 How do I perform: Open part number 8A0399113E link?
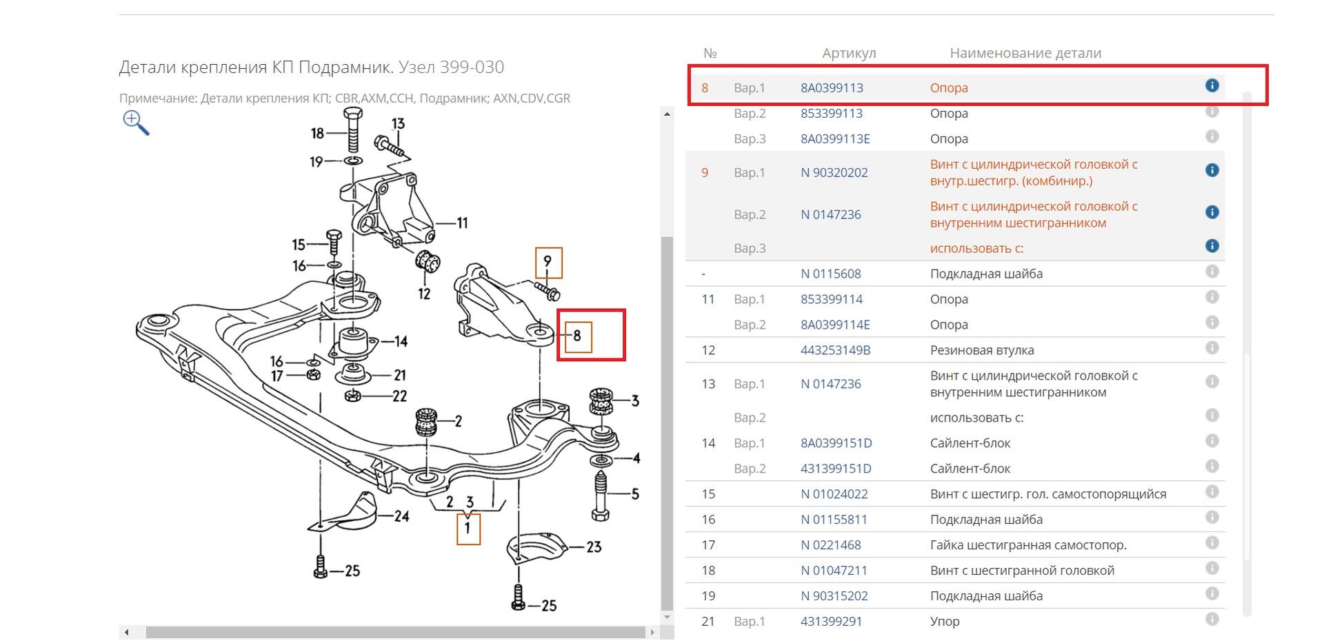pos(834,139)
